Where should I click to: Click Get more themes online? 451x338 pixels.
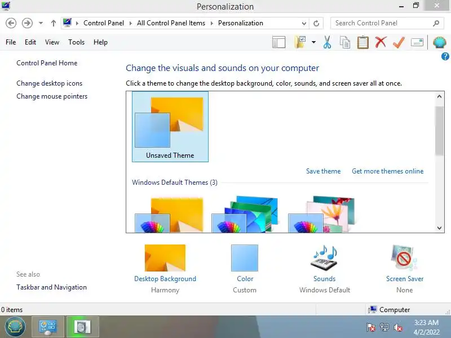click(387, 171)
